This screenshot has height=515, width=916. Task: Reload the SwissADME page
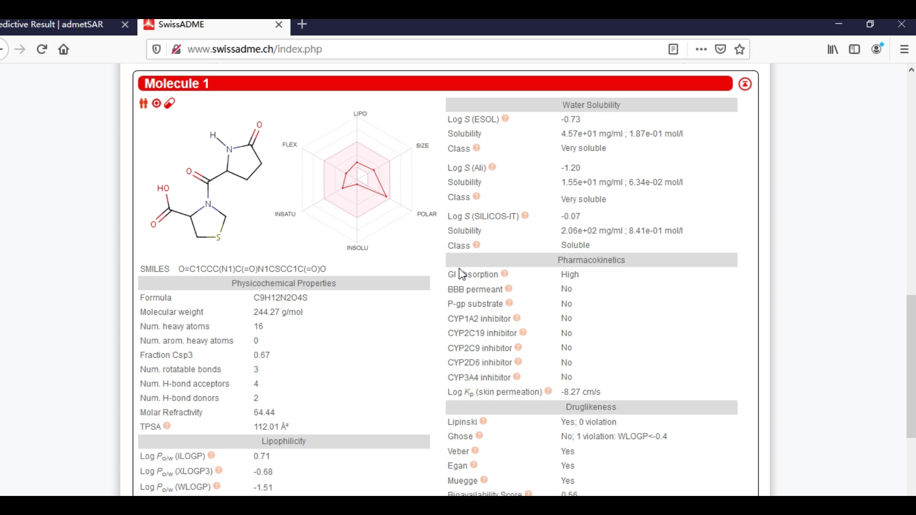[42, 49]
